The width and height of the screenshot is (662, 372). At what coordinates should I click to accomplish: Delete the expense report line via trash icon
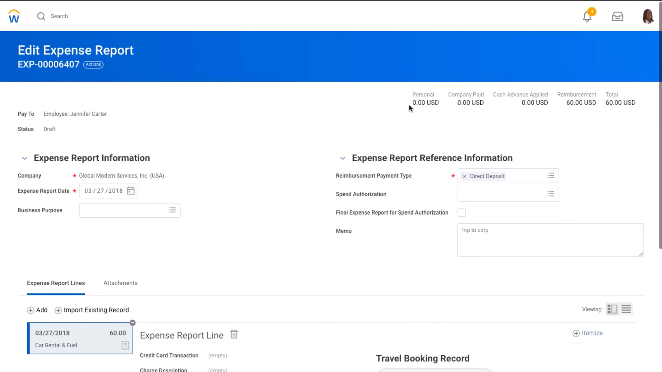pyautogui.click(x=234, y=334)
